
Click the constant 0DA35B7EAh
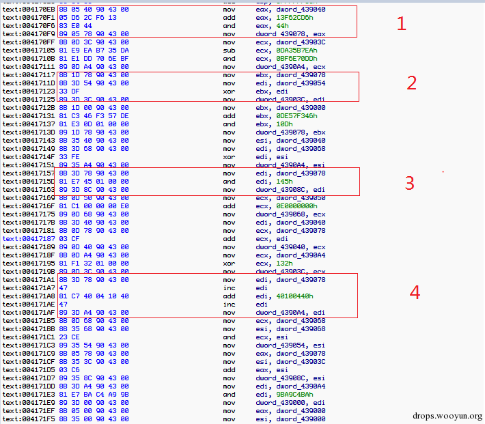(x=296, y=51)
